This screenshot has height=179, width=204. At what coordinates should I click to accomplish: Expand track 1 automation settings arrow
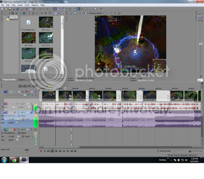pyautogui.click(x=29, y=92)
